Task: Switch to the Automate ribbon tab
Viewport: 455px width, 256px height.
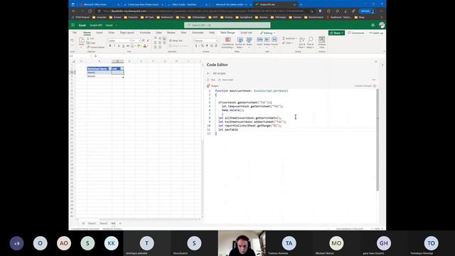Action: 198,33
